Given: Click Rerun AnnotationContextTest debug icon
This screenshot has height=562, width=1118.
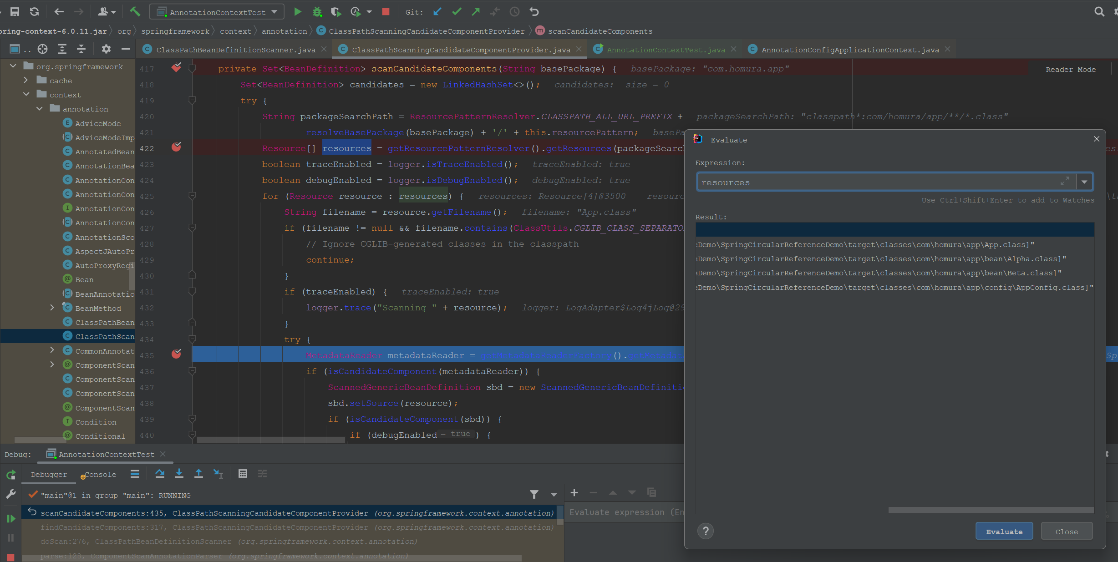Looking at the screenshot, I should click(11, 475).
